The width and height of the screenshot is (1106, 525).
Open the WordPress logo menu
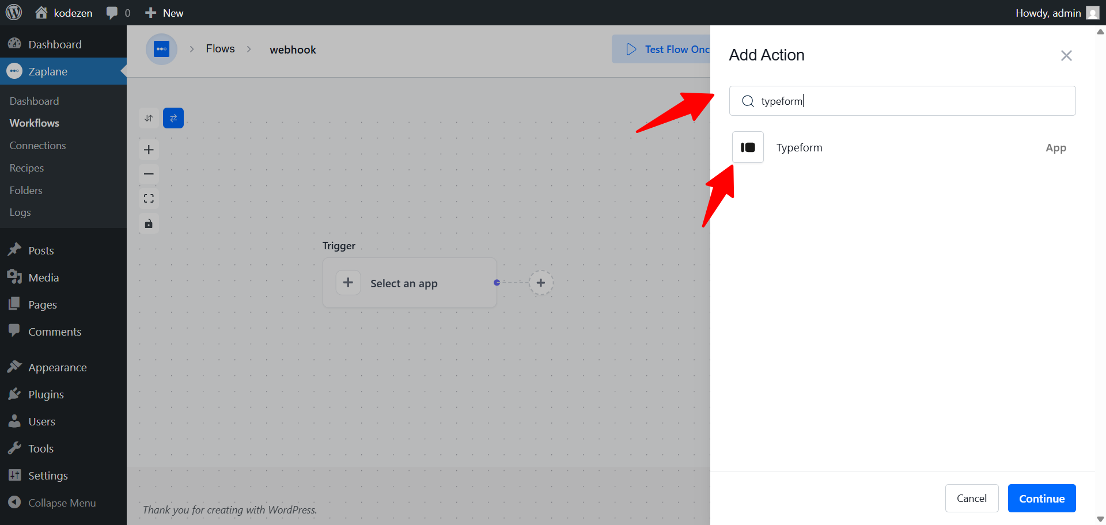coord(14,13)
